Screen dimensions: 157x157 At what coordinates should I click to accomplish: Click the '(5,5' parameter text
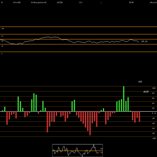[x=81, y=3]
